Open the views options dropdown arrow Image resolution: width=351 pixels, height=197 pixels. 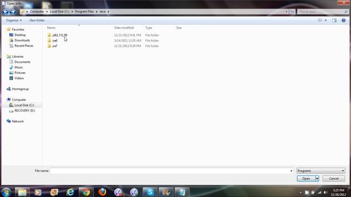(x=326, y=20)
